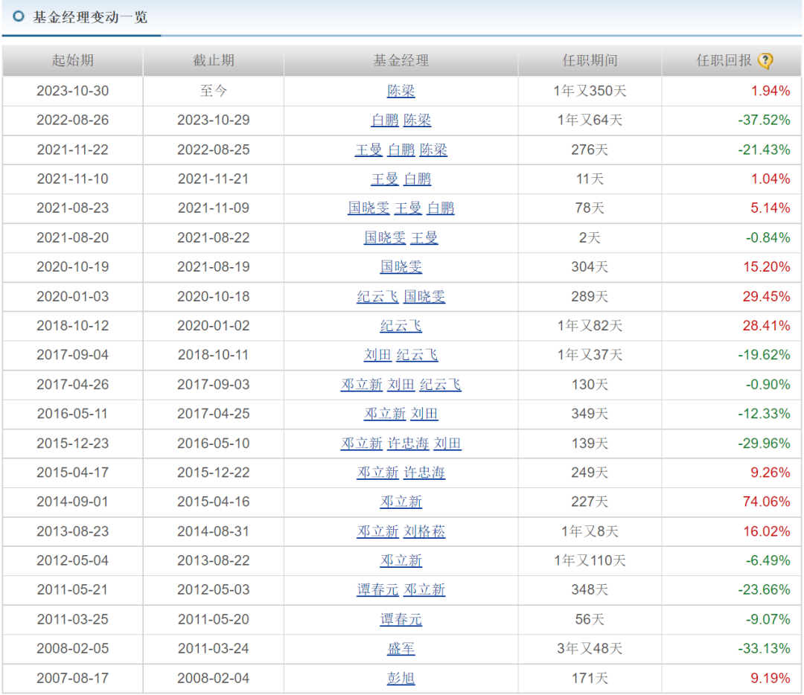
Task: Click the 截止期 column header
Action: click(x=213, y=61)
